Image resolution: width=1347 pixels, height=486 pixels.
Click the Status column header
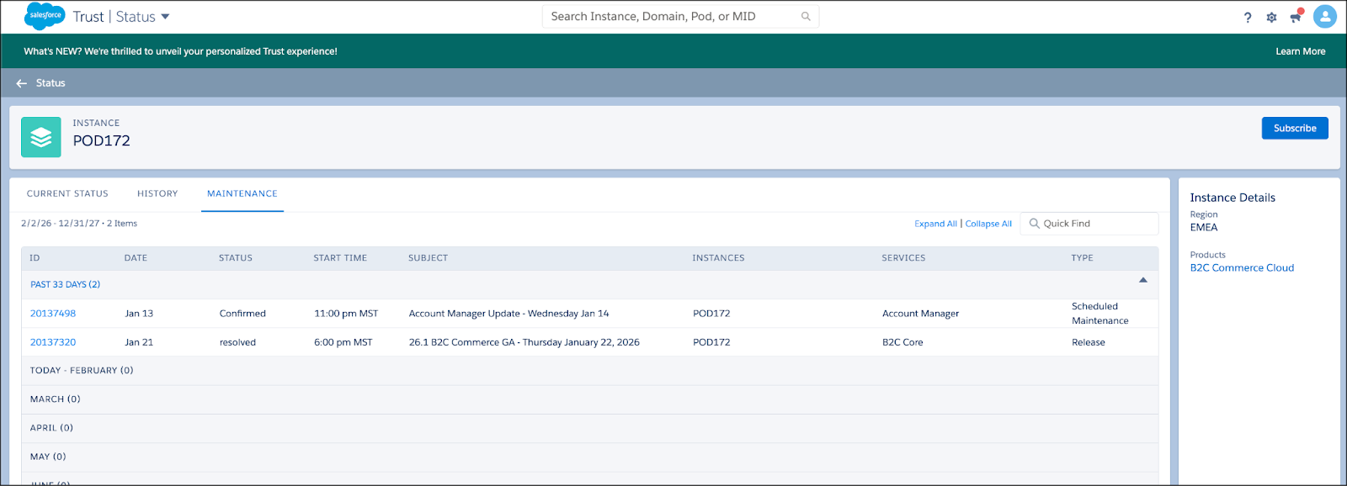pyautogui.click(x=236, y=258)
